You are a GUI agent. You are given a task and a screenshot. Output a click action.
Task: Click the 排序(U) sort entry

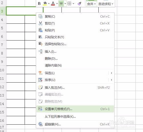tap(75, 80)
